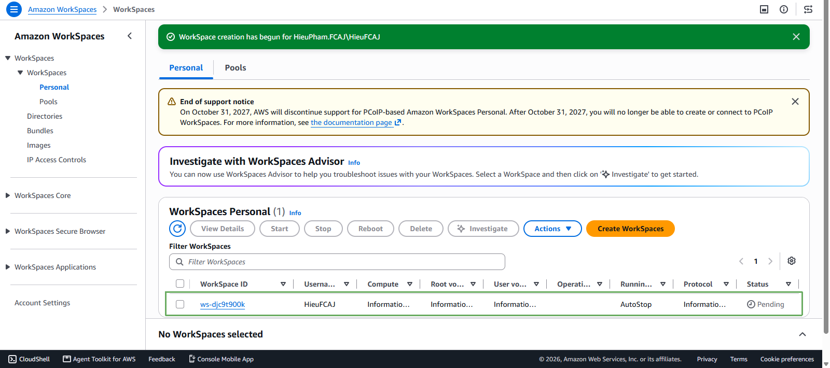
Task: Open the CloudShell panel icon in header
Action: coord(764,9)
